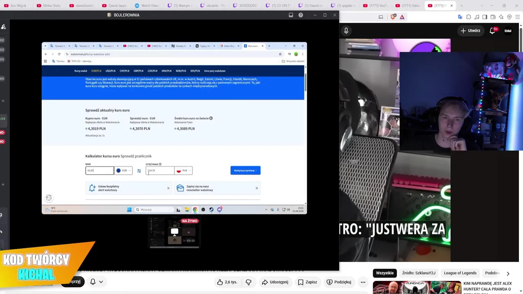This screenshot has width=523, height=294.
Task: Click the BOJLEROWNIA inbox icon
Action: point(291,15)
